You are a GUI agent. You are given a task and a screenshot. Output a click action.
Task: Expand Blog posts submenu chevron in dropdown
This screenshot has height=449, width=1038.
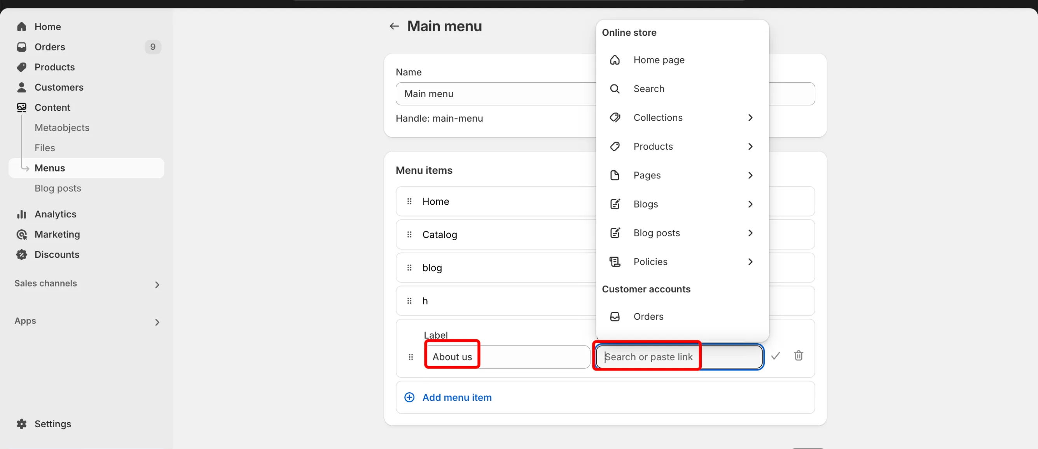[x=750, y=232]
